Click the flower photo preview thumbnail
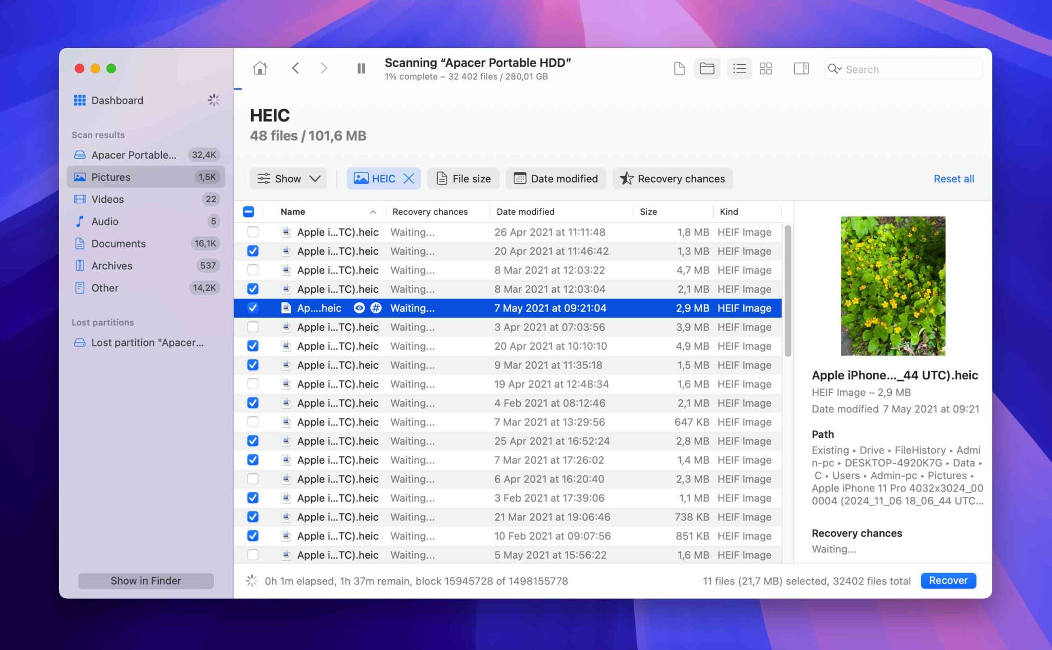 [x=893, y=286]
